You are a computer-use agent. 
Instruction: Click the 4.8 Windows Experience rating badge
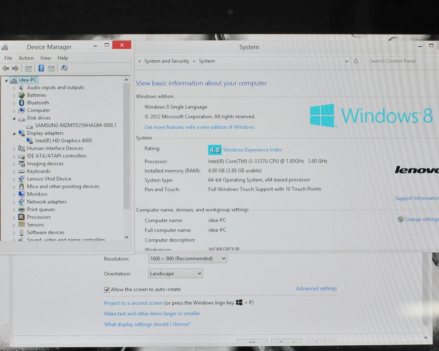(215, 150)
